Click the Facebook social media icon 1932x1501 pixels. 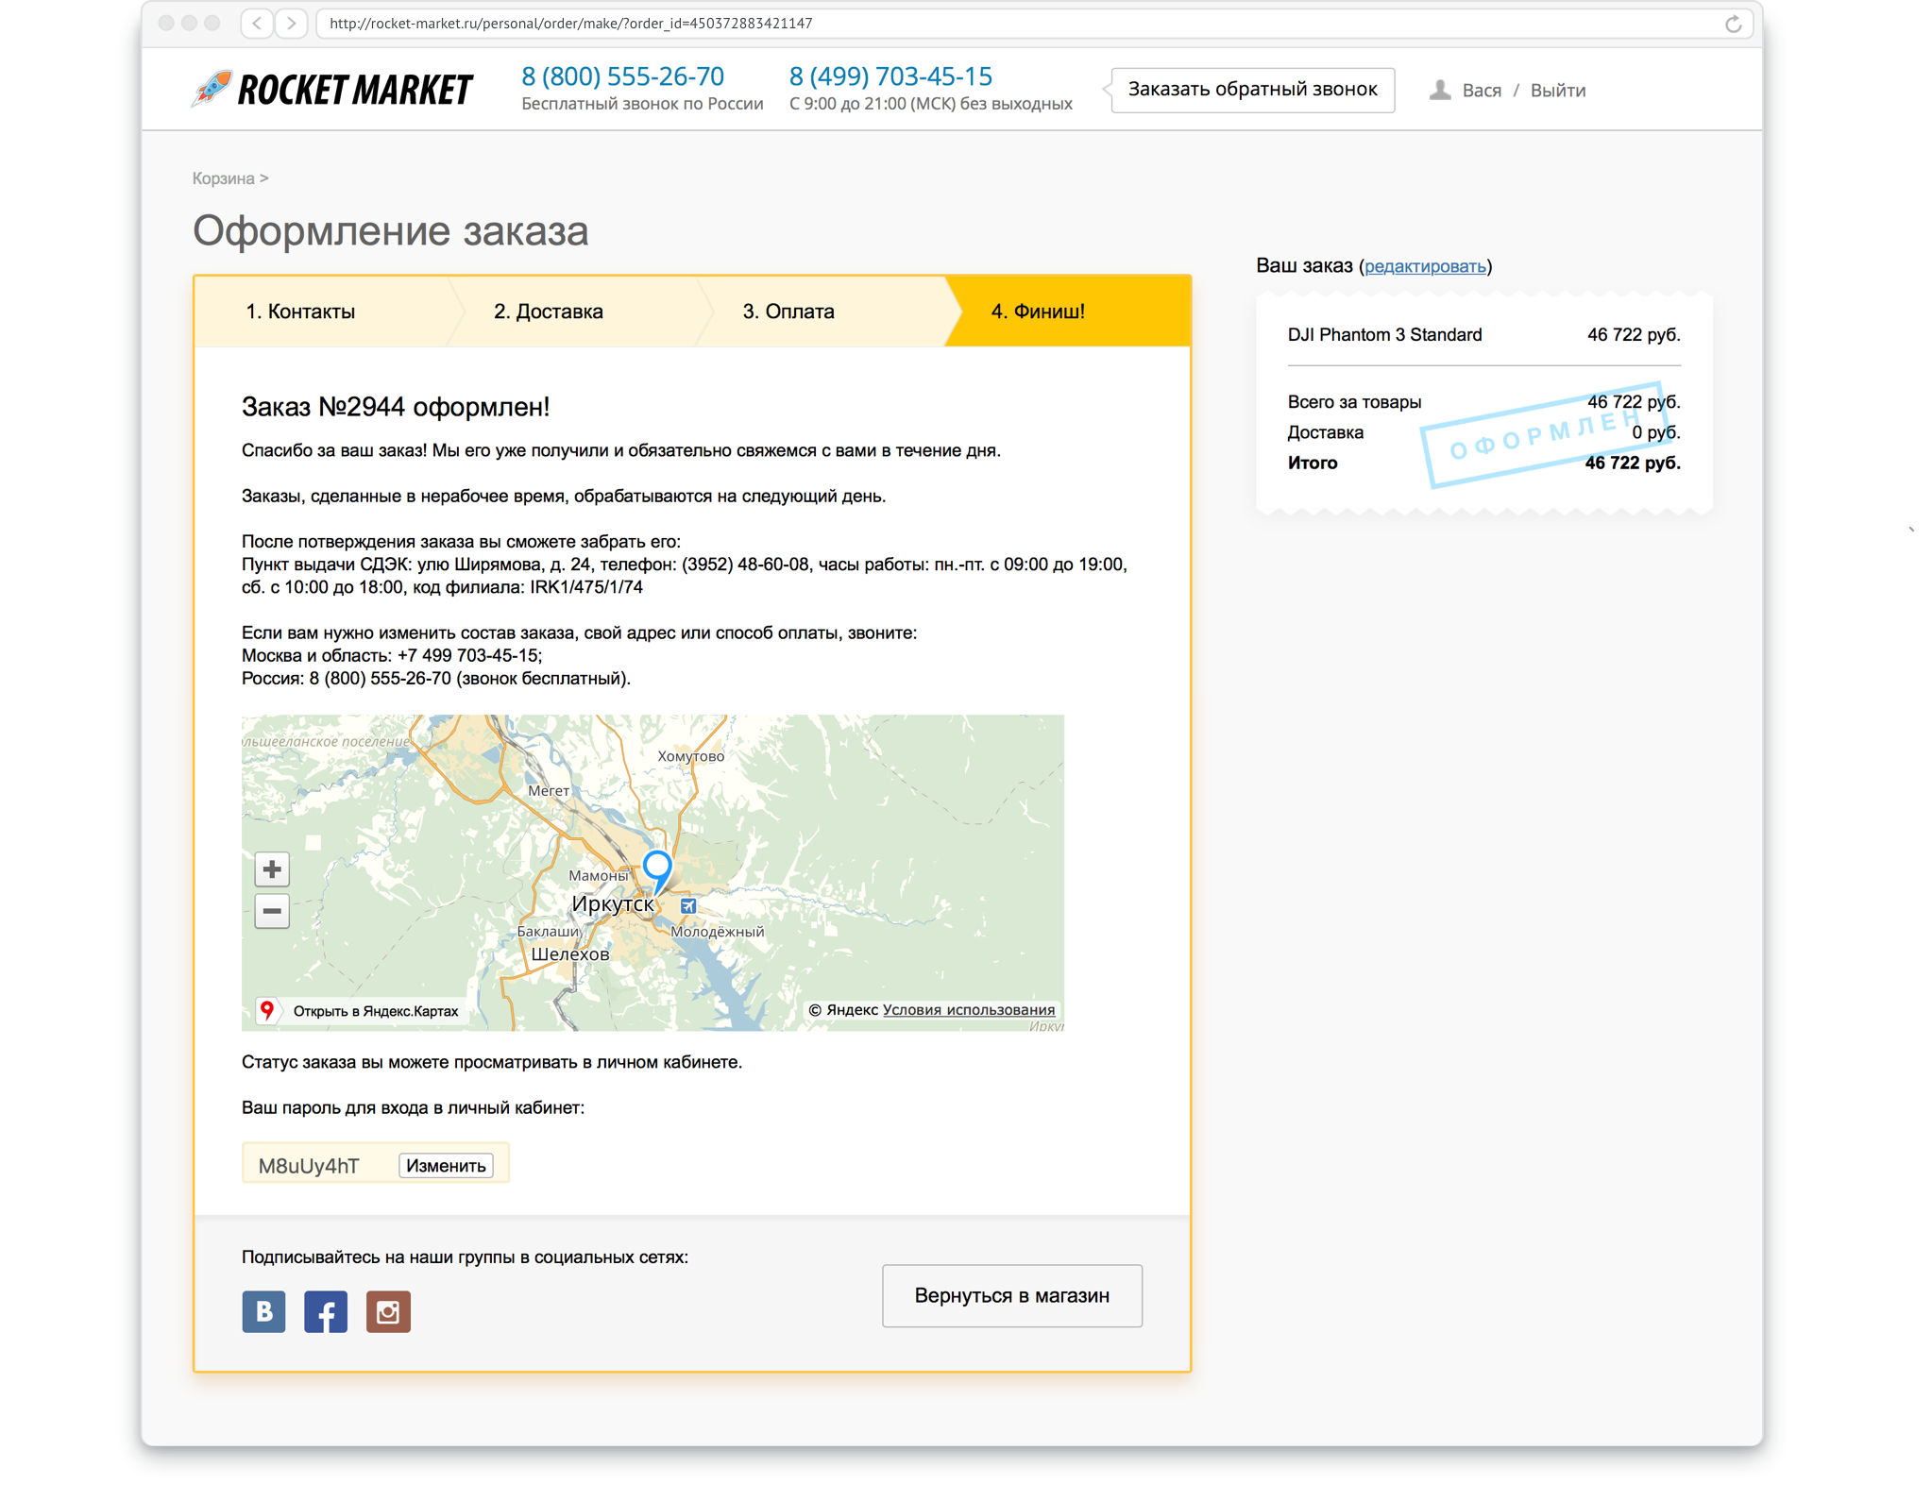[326, 1311]
